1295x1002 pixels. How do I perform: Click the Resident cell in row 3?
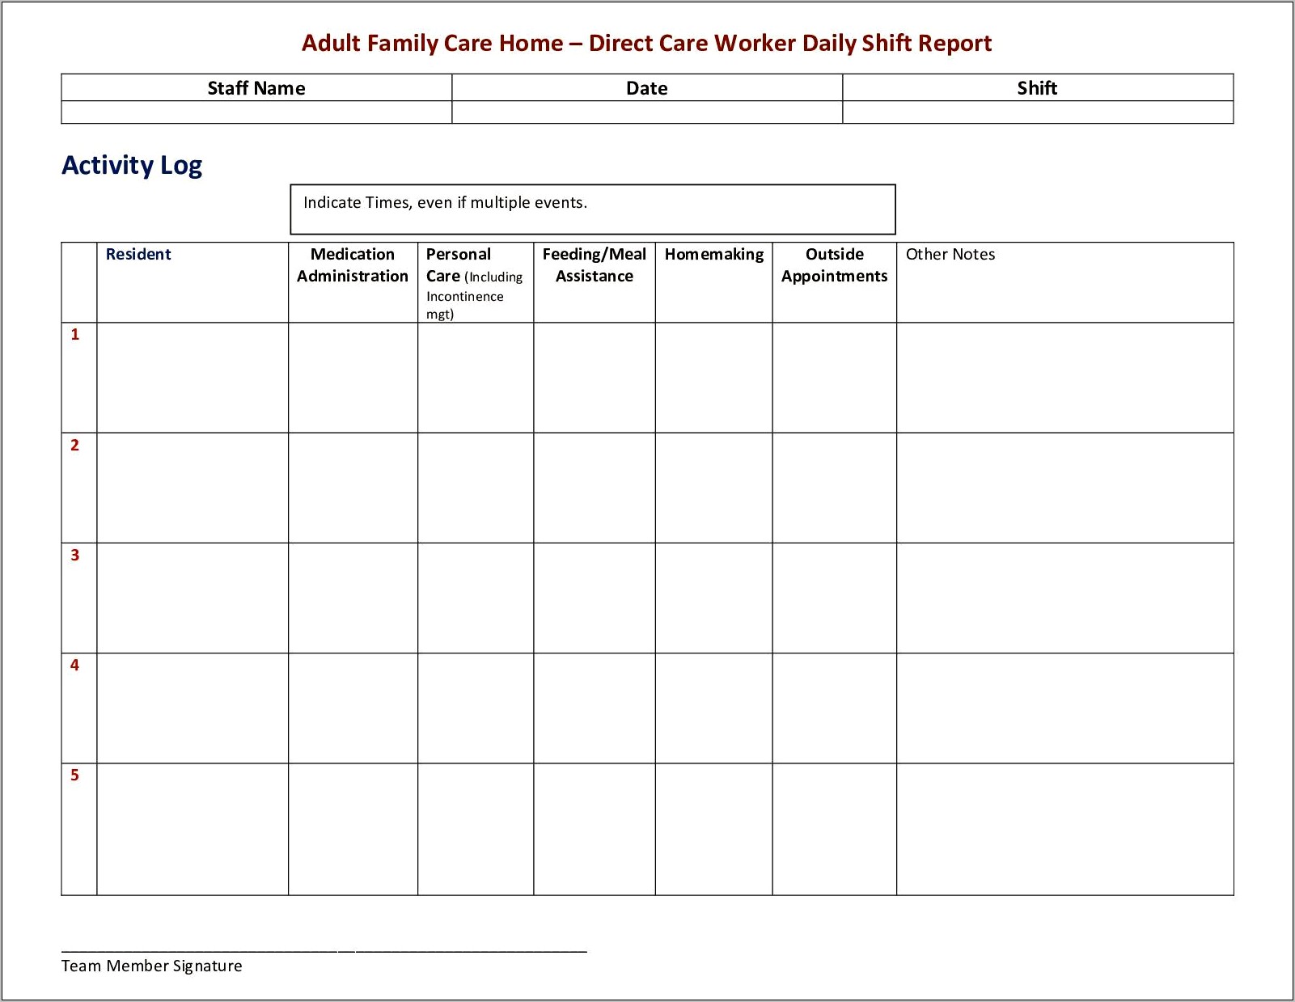tap(193, 598)
